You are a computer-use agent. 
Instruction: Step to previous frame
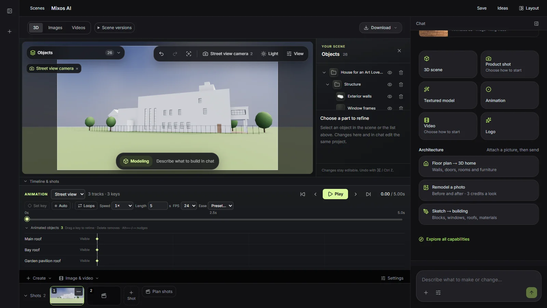click(x=315, y=194)
